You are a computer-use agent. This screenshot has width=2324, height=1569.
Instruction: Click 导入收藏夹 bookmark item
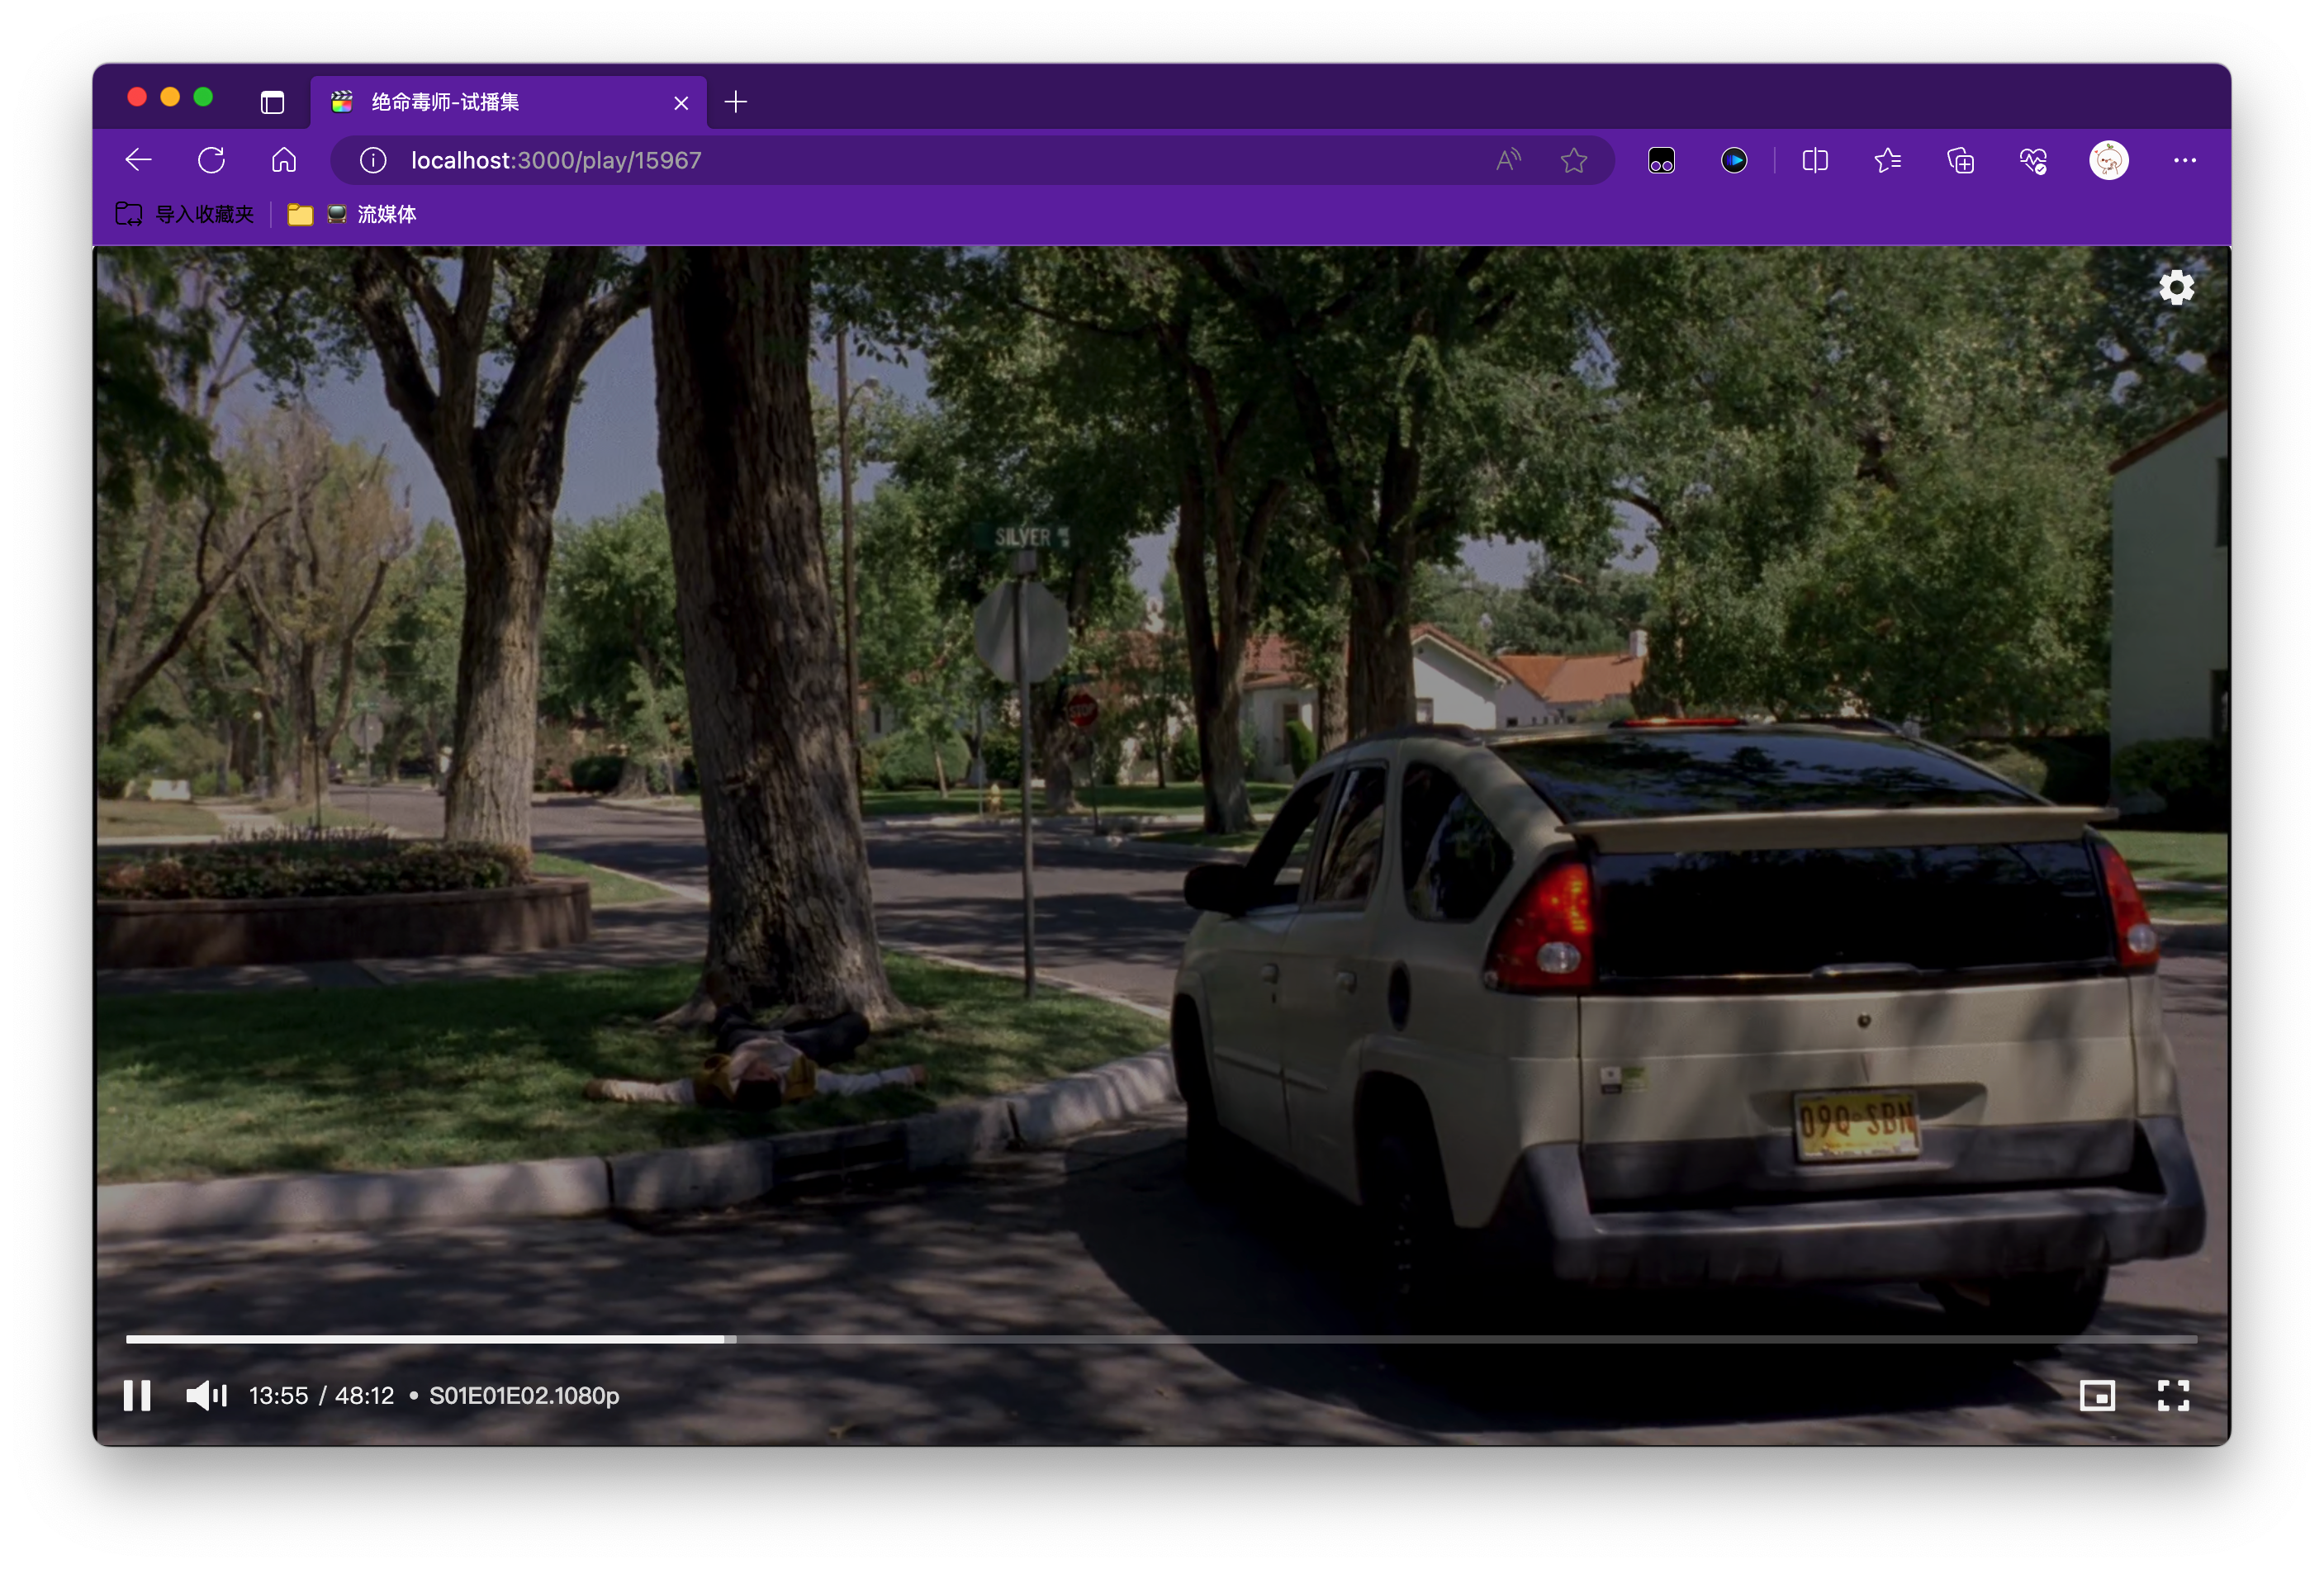click(x=185, y=214)
